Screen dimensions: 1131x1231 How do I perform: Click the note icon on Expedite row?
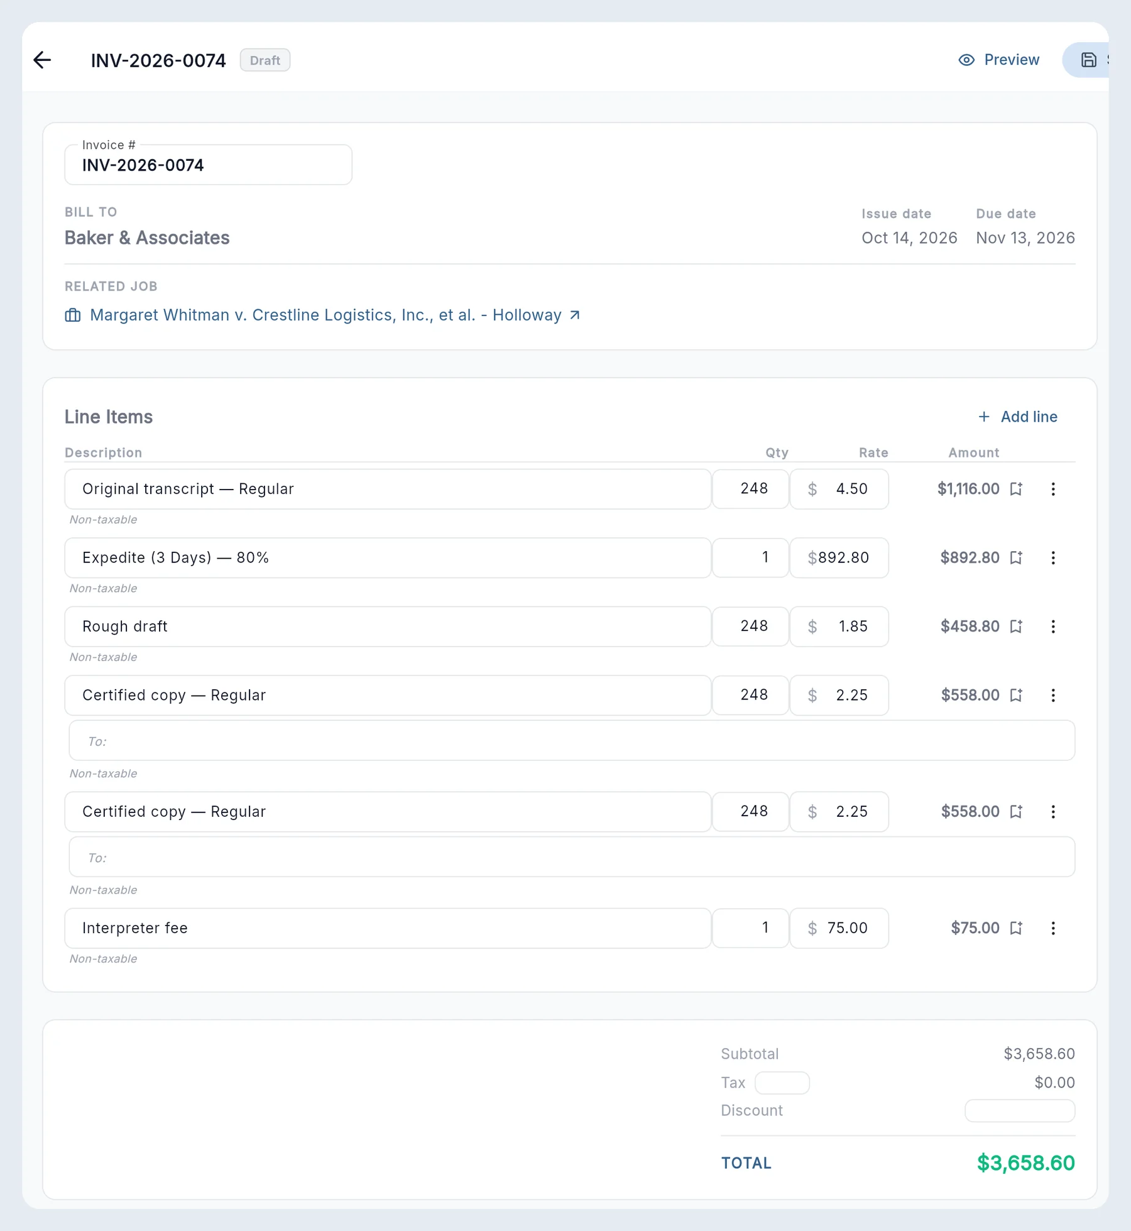1016,557
